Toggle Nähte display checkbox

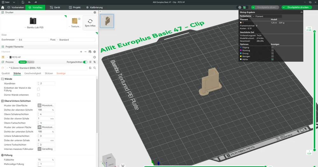[273, 59]
